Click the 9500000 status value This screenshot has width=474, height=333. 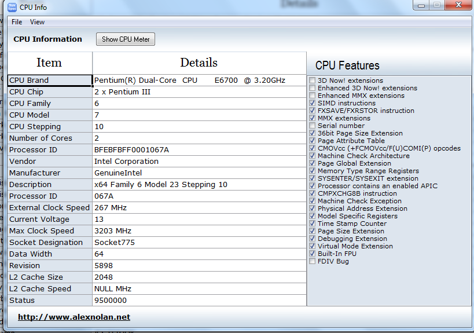tap(199, 301)
